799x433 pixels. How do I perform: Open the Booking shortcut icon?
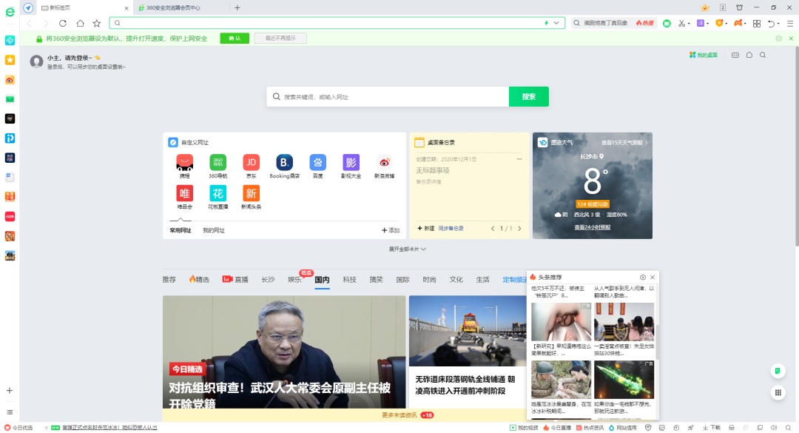coord(284,163)
